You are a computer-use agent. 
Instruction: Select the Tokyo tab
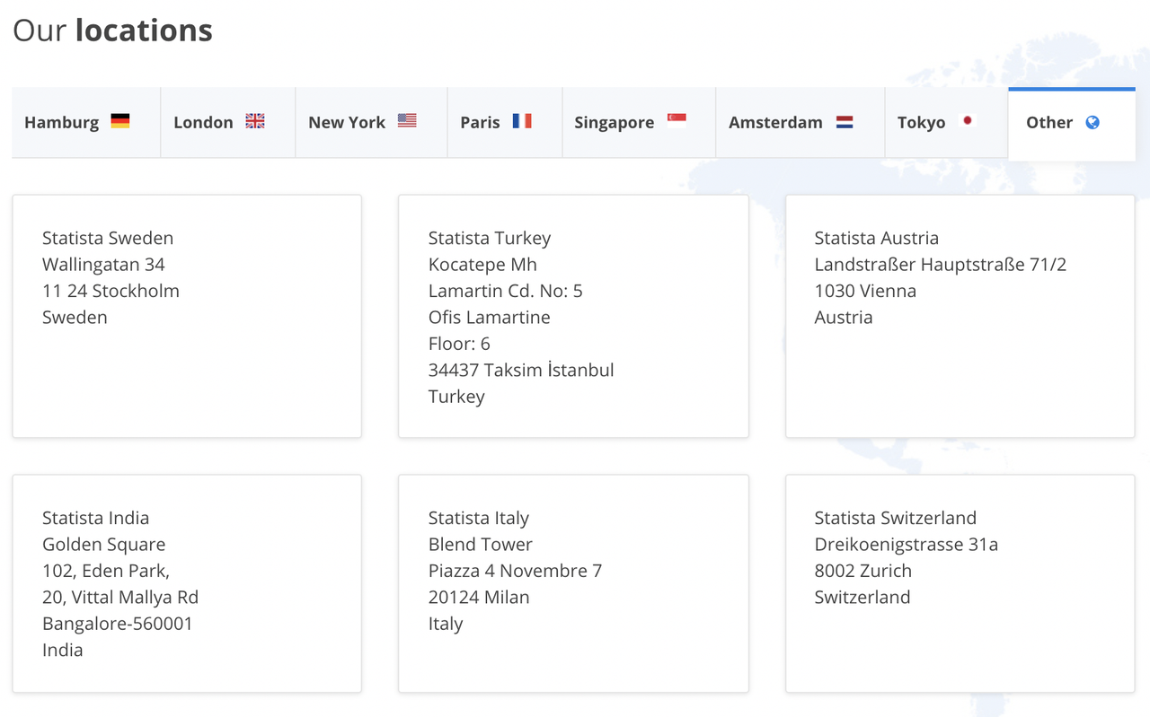[x=946, y=123]
